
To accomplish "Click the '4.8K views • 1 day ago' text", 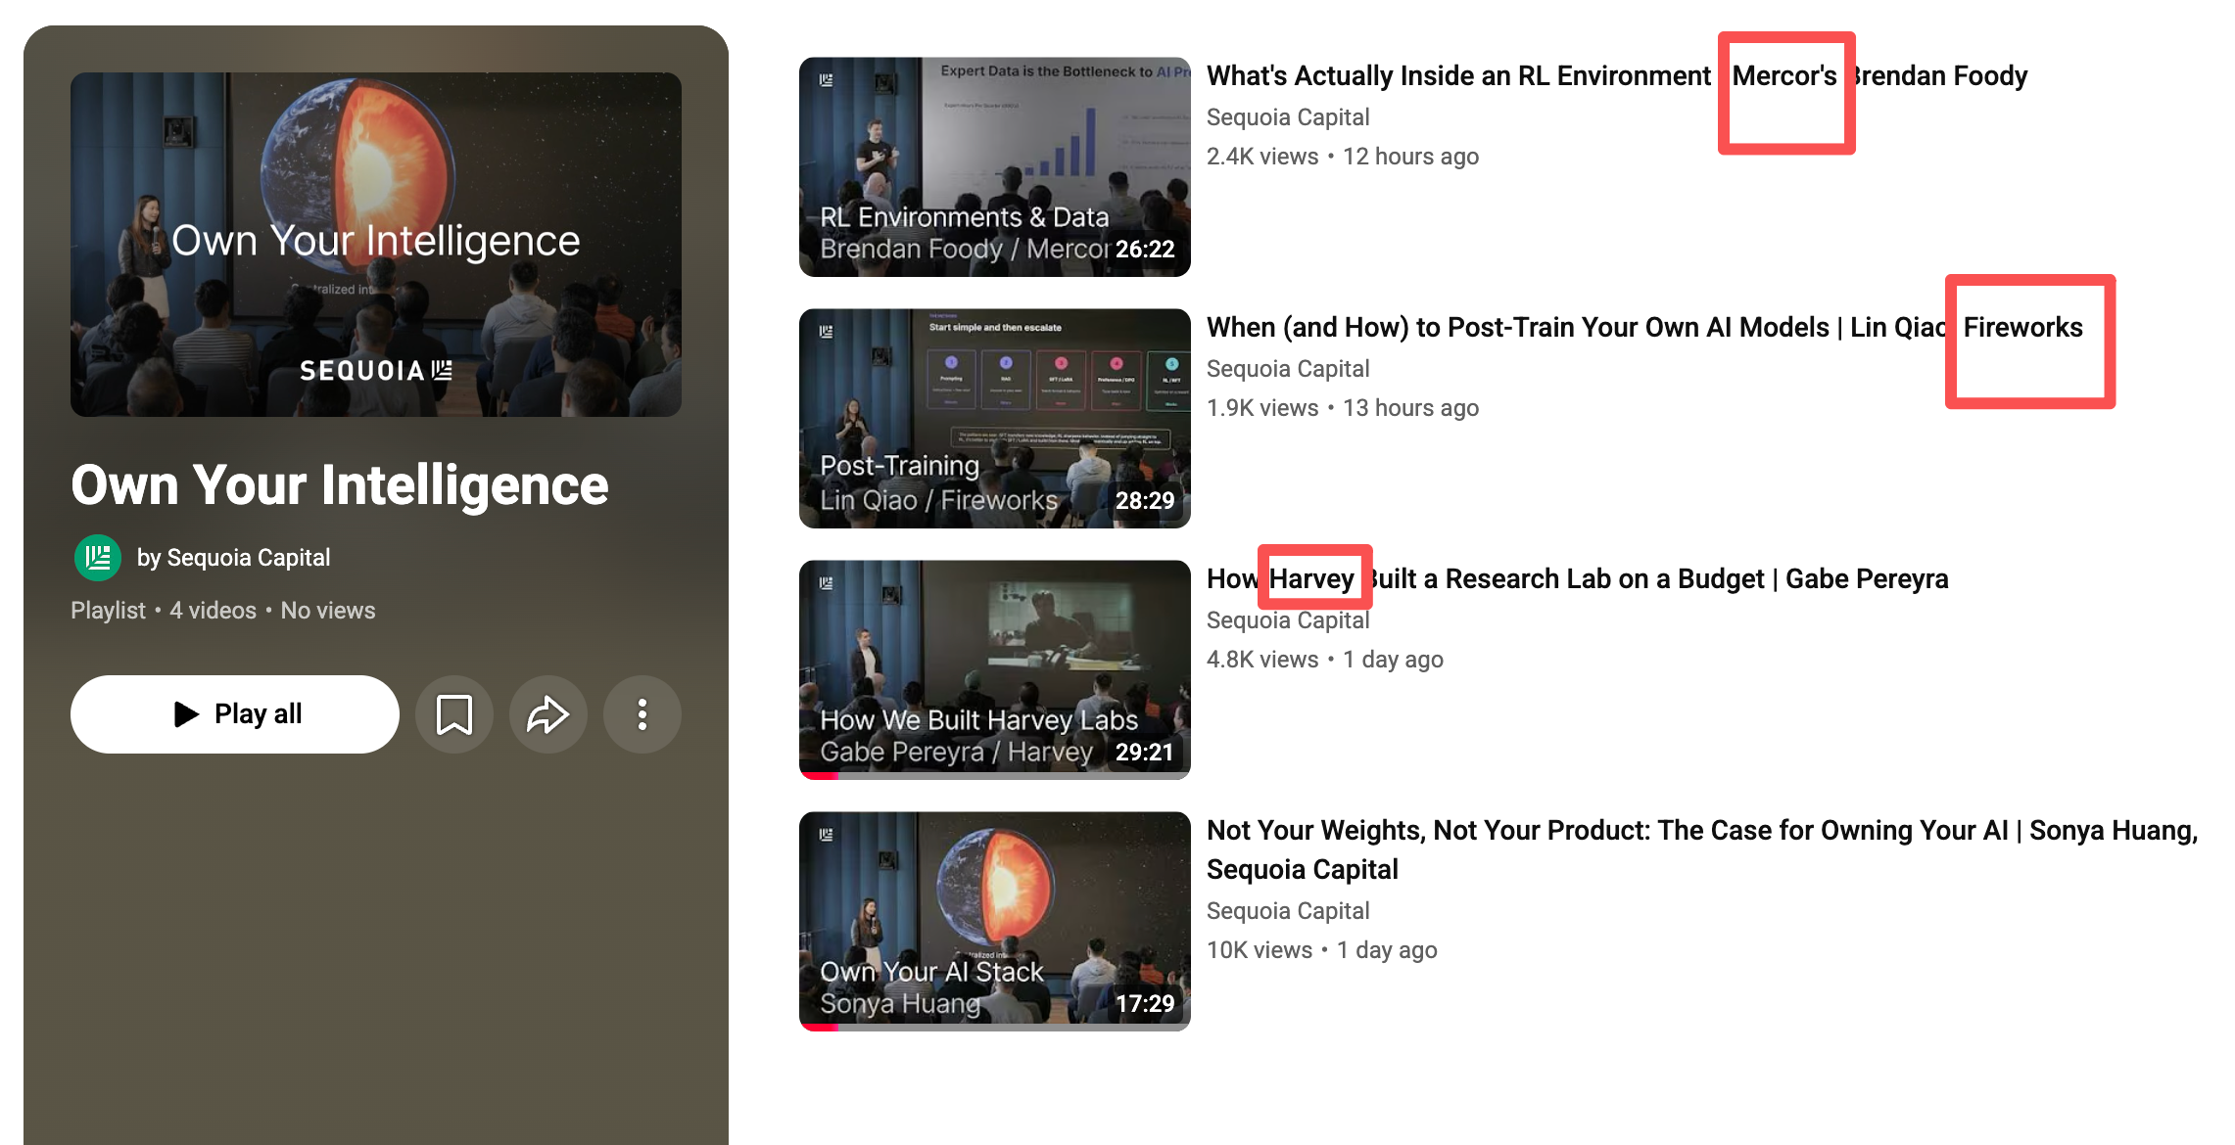I will 1325,660.
